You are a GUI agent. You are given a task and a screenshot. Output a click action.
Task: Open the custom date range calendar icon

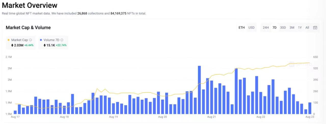pos(315,28)
